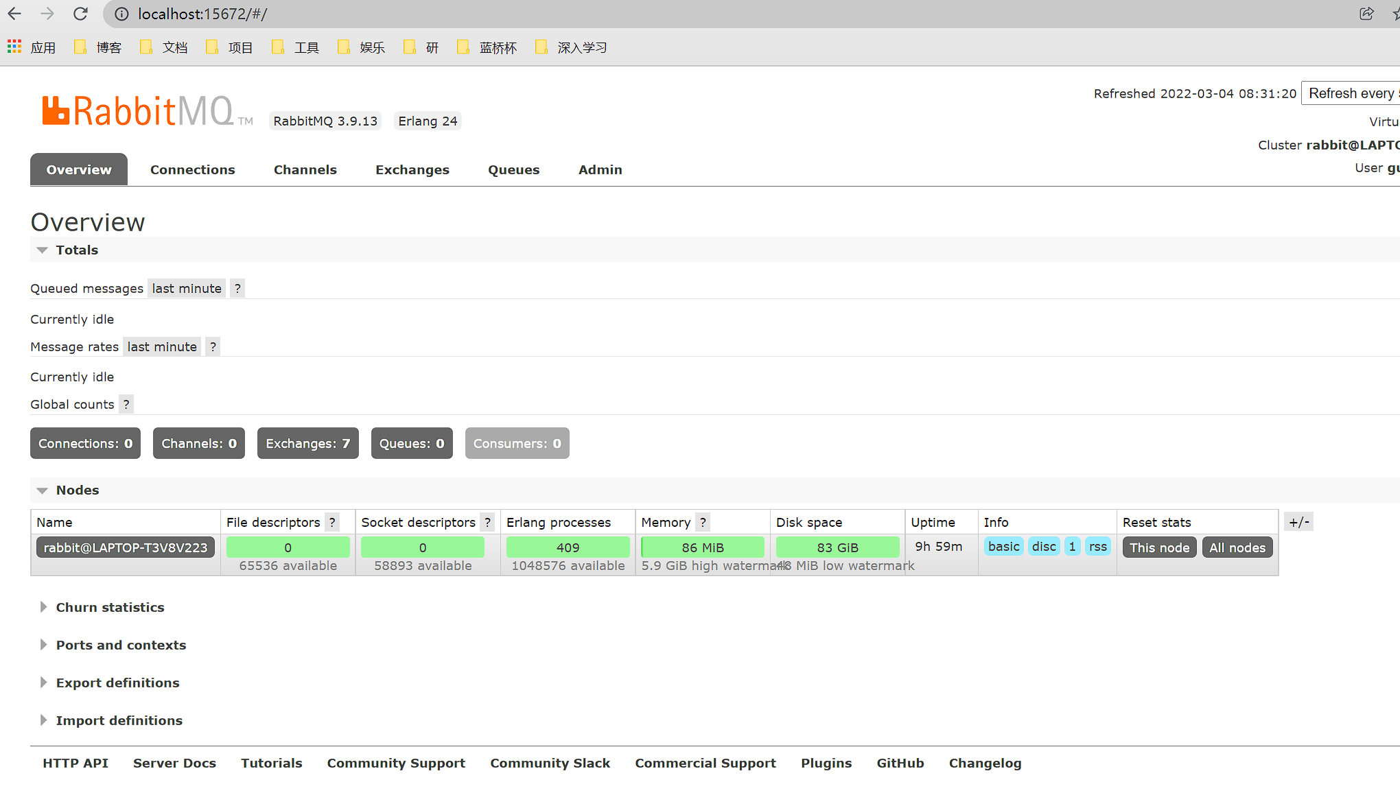The image size is (1400, 793).
Task: Click the Exchanges: 7 count button
Action: [308, 443]
